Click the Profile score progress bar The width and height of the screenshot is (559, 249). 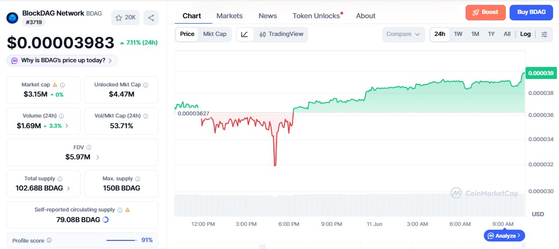(x=121, y=240)
